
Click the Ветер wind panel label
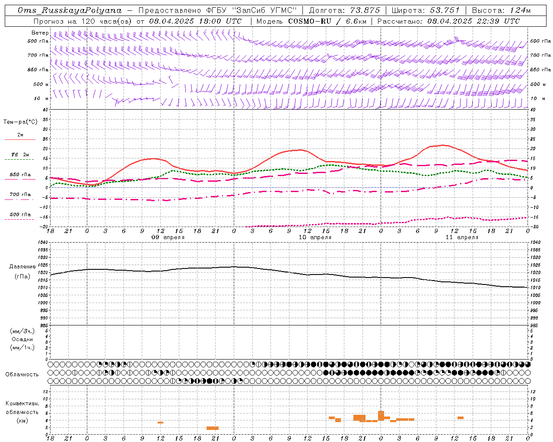40,33
